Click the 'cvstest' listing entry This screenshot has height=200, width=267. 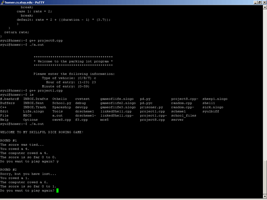point(82,99)
